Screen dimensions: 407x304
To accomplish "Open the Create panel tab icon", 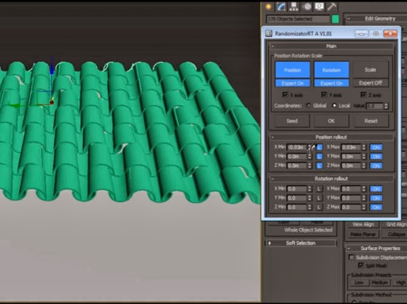I will (x=269, y=7).
